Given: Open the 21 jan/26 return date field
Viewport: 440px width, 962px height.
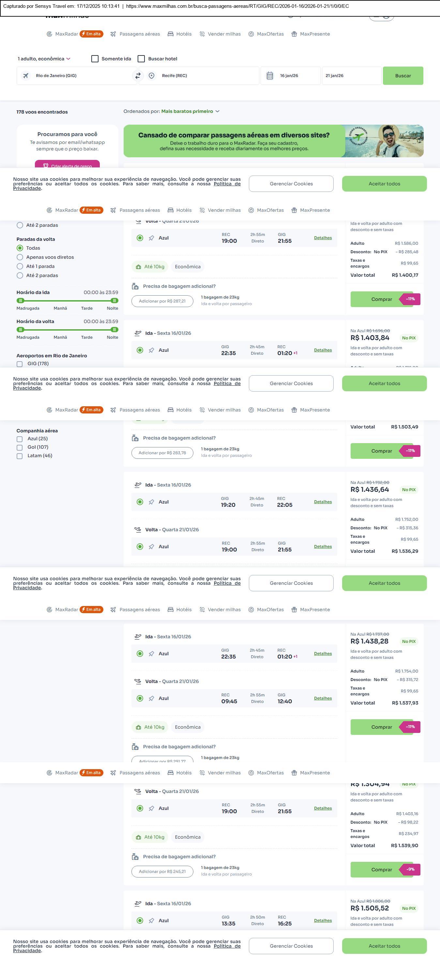Looking at the screenshot, I should click(351, 76).
